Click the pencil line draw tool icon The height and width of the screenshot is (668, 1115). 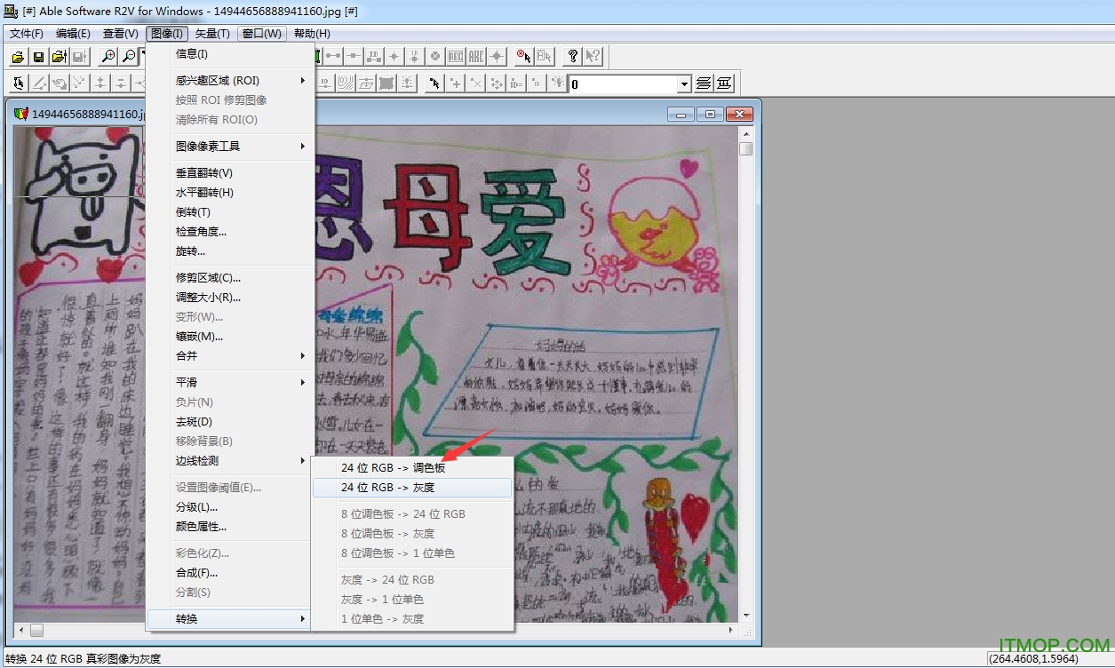click(39, 83)
